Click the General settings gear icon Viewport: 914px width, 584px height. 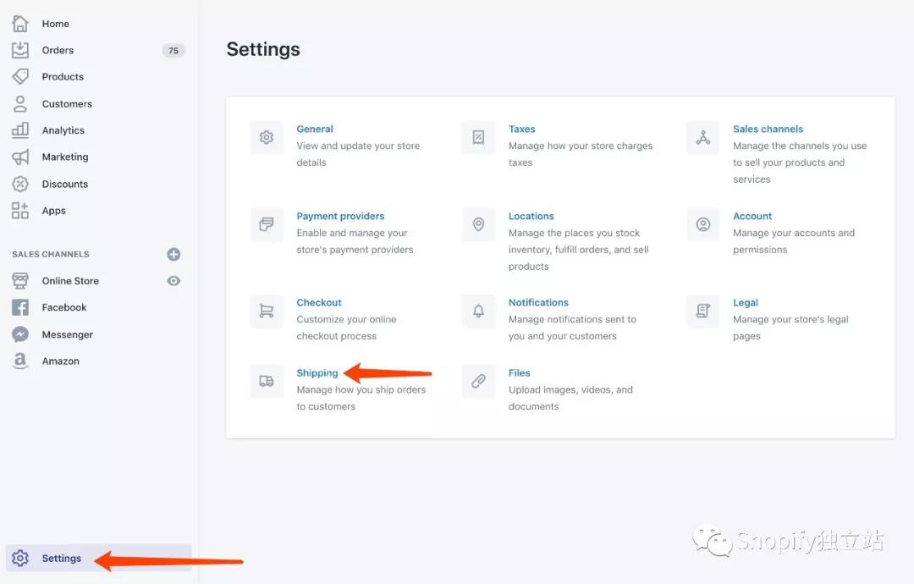point(267,137)
